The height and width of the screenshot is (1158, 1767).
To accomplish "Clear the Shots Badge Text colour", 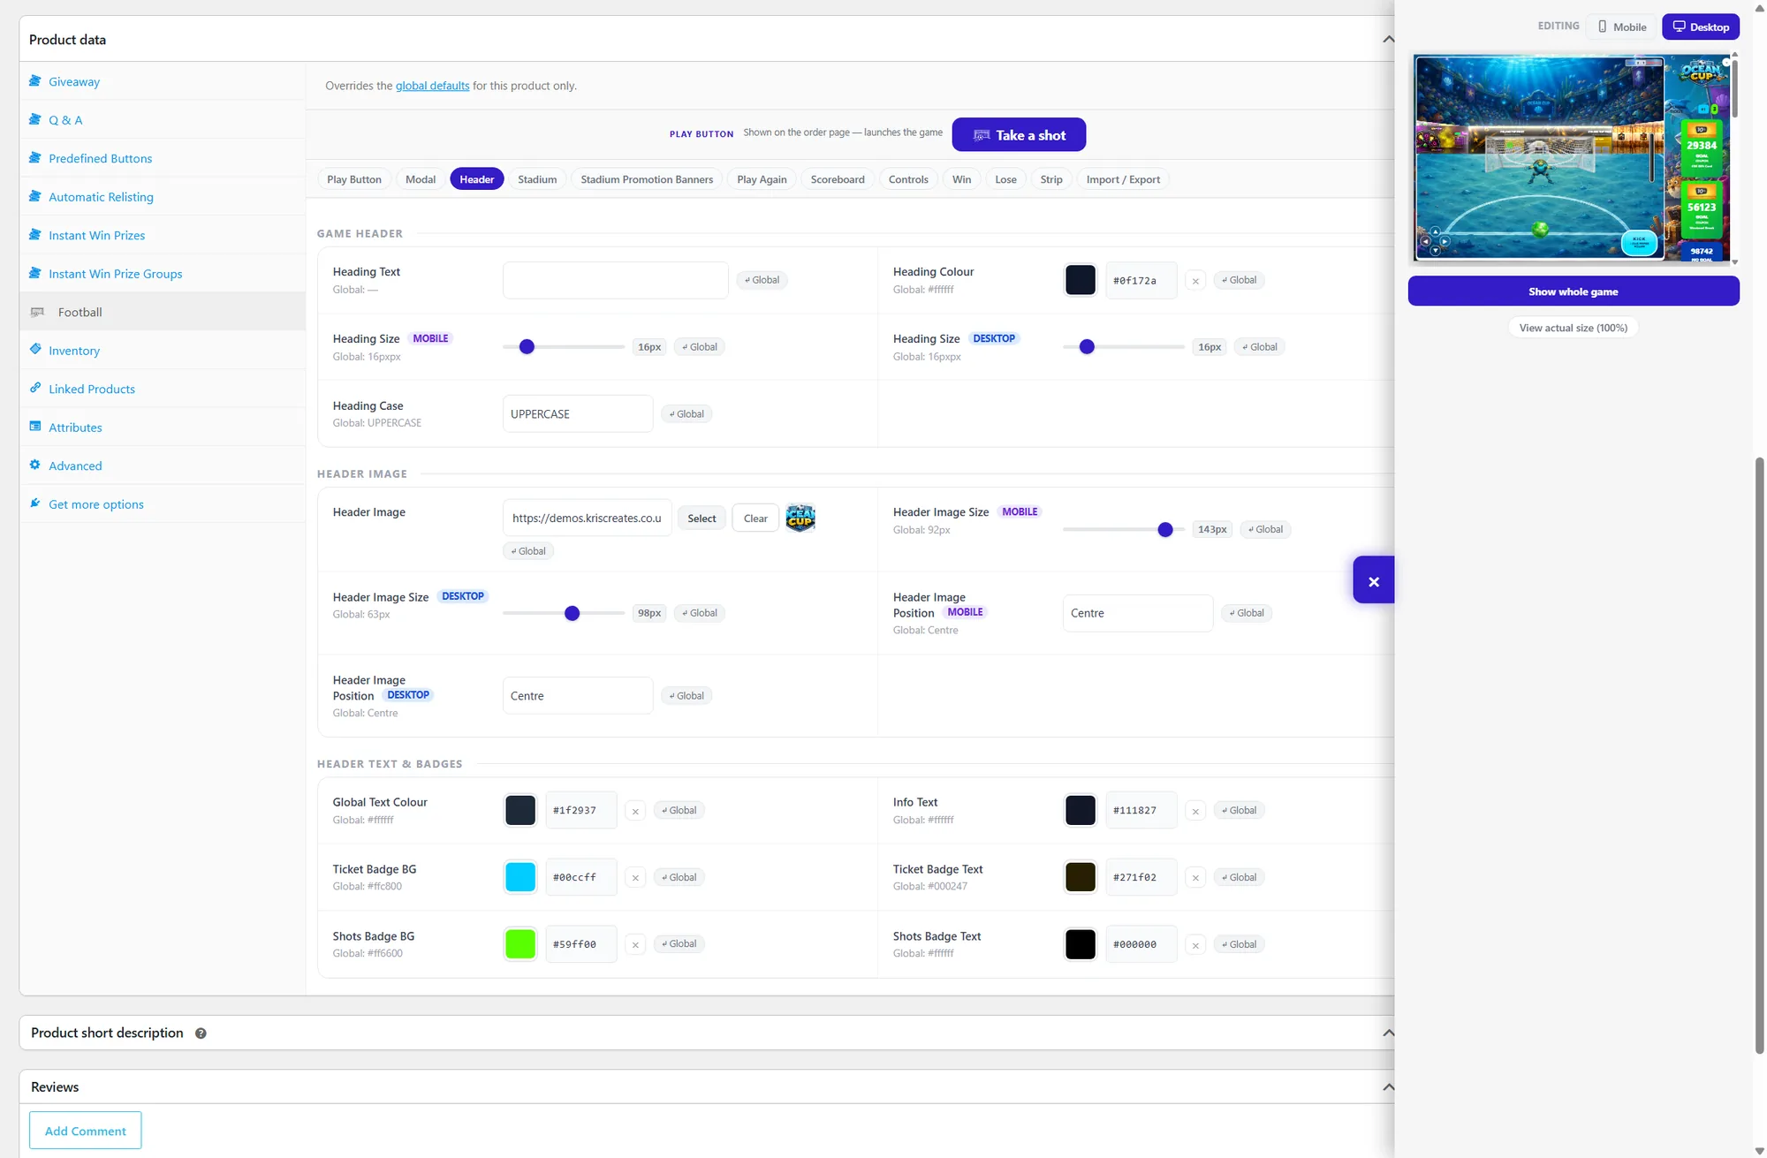I will 1195,945.
